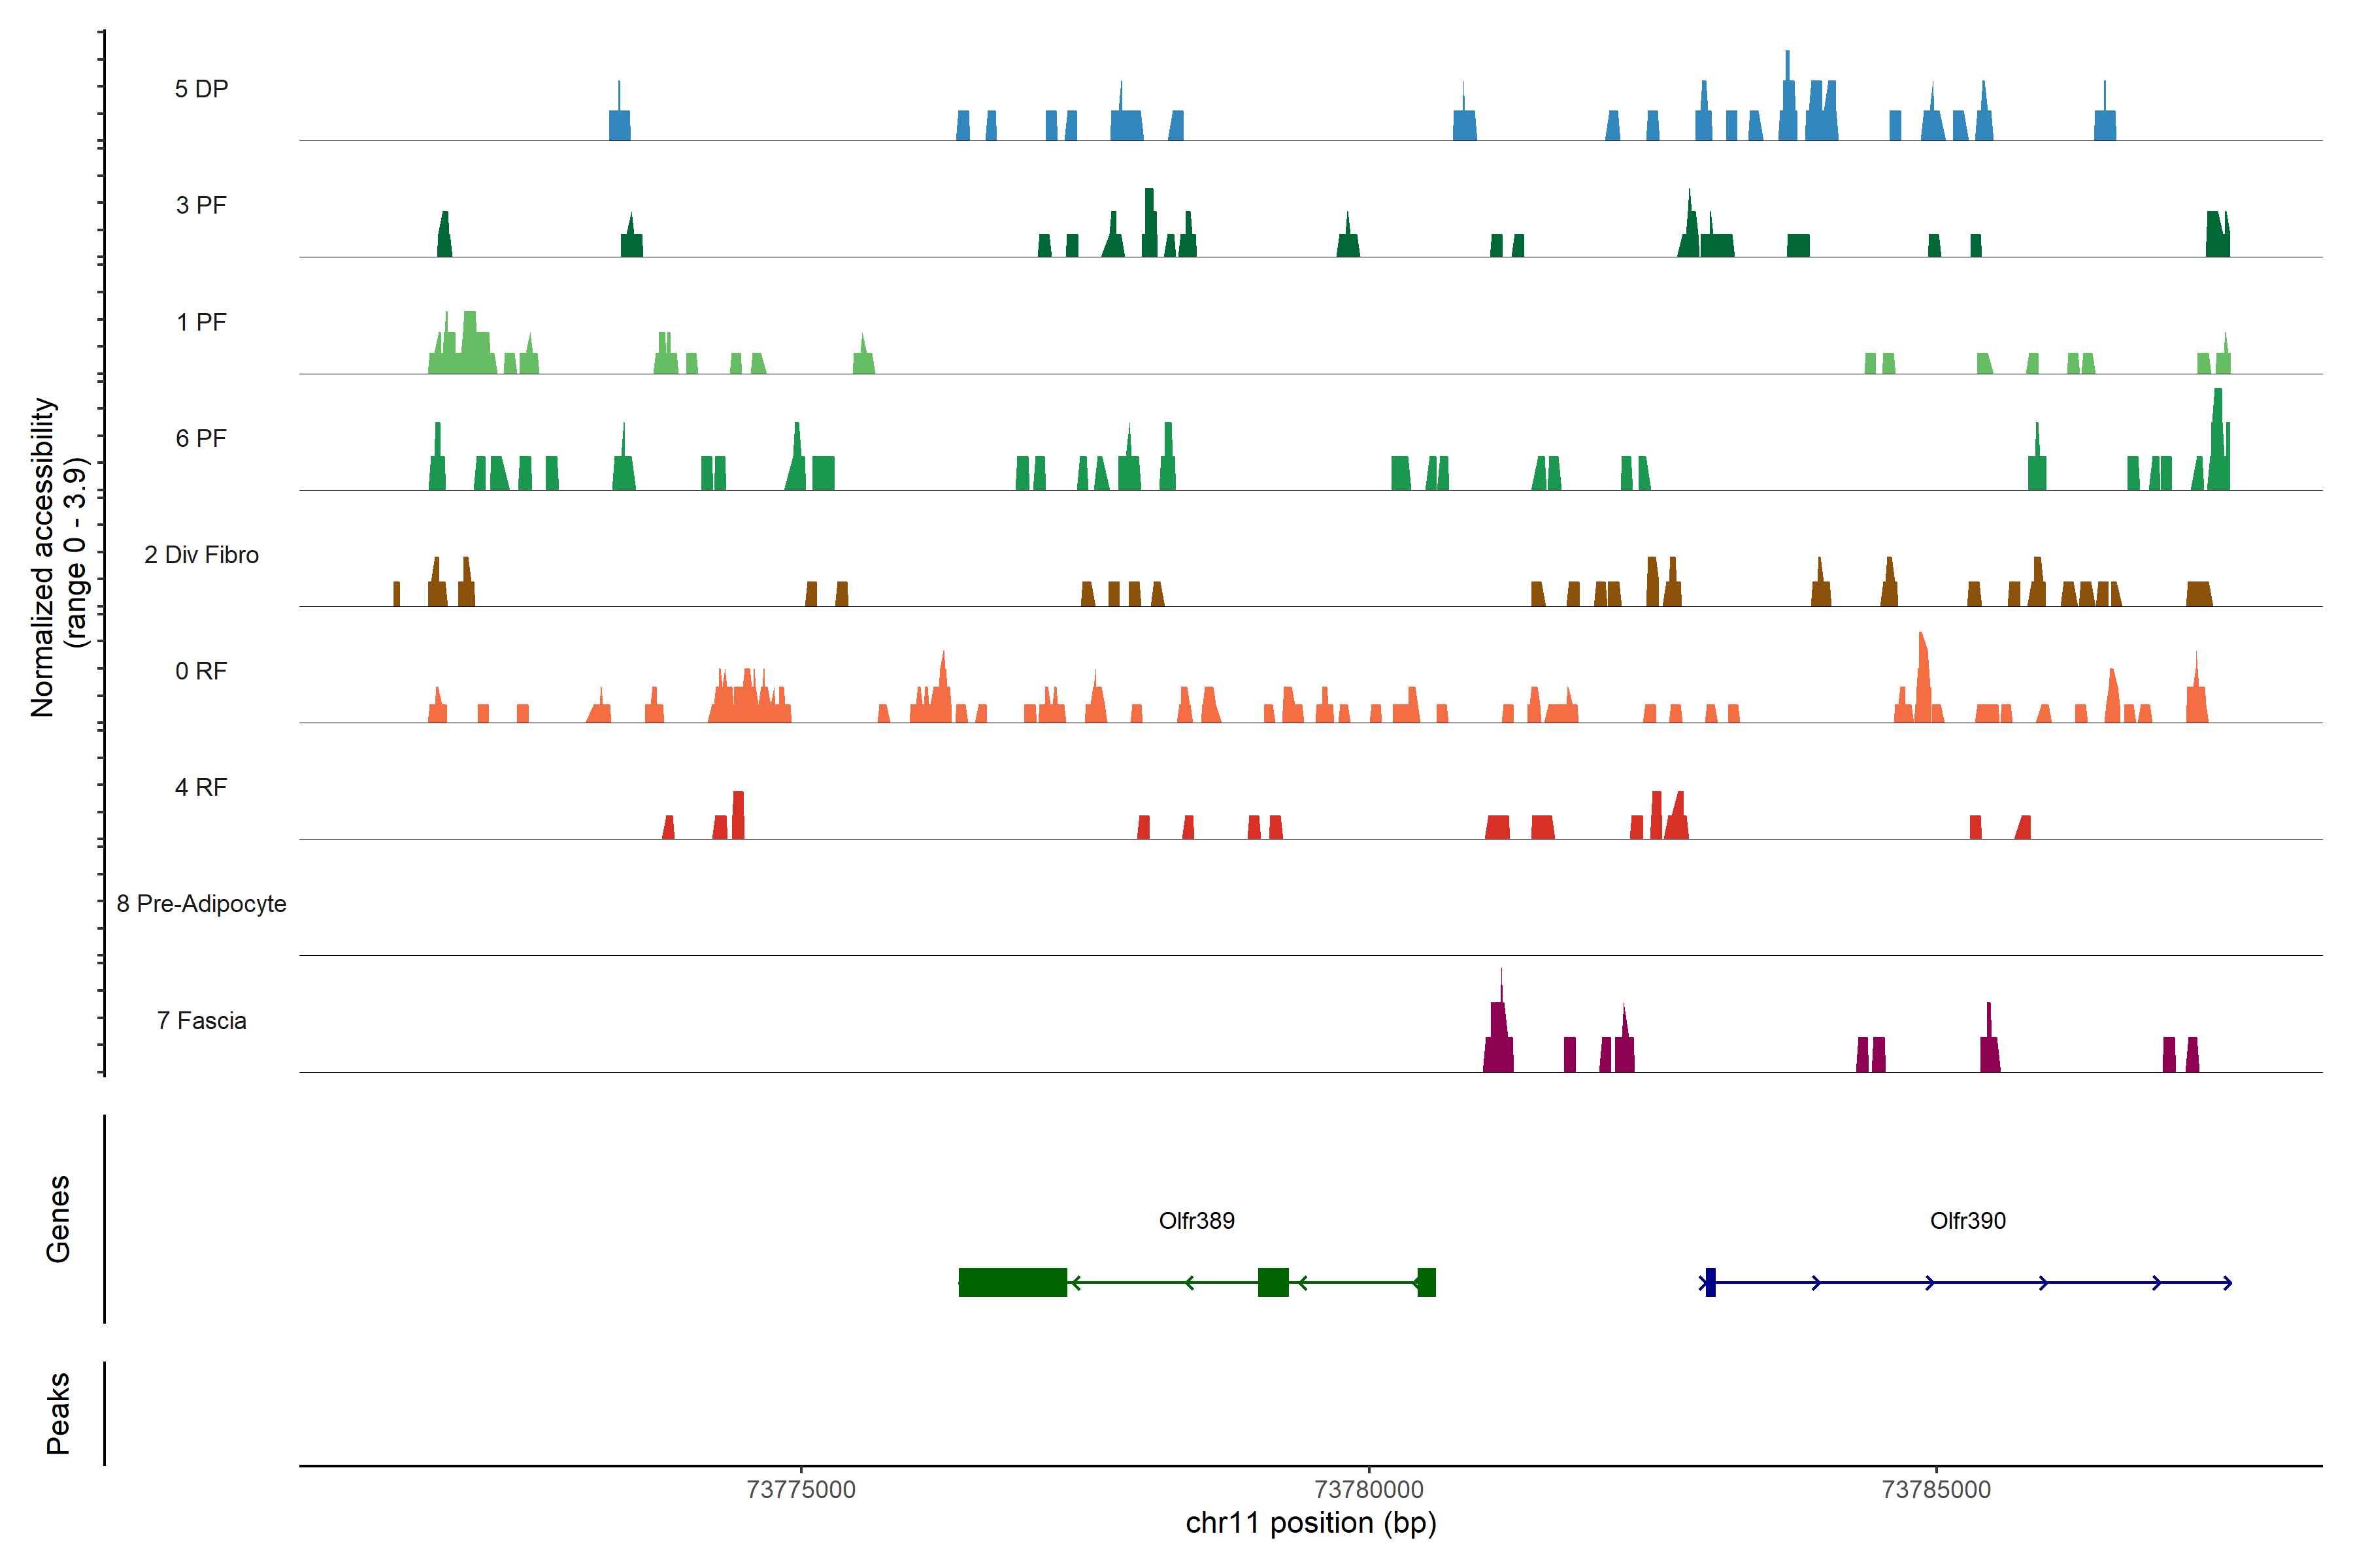Image resolution: width=2353 pixels, height=1568 pixels.
Task: Click the Olfr390 terminal arrowhead
Action: 2227,1283
